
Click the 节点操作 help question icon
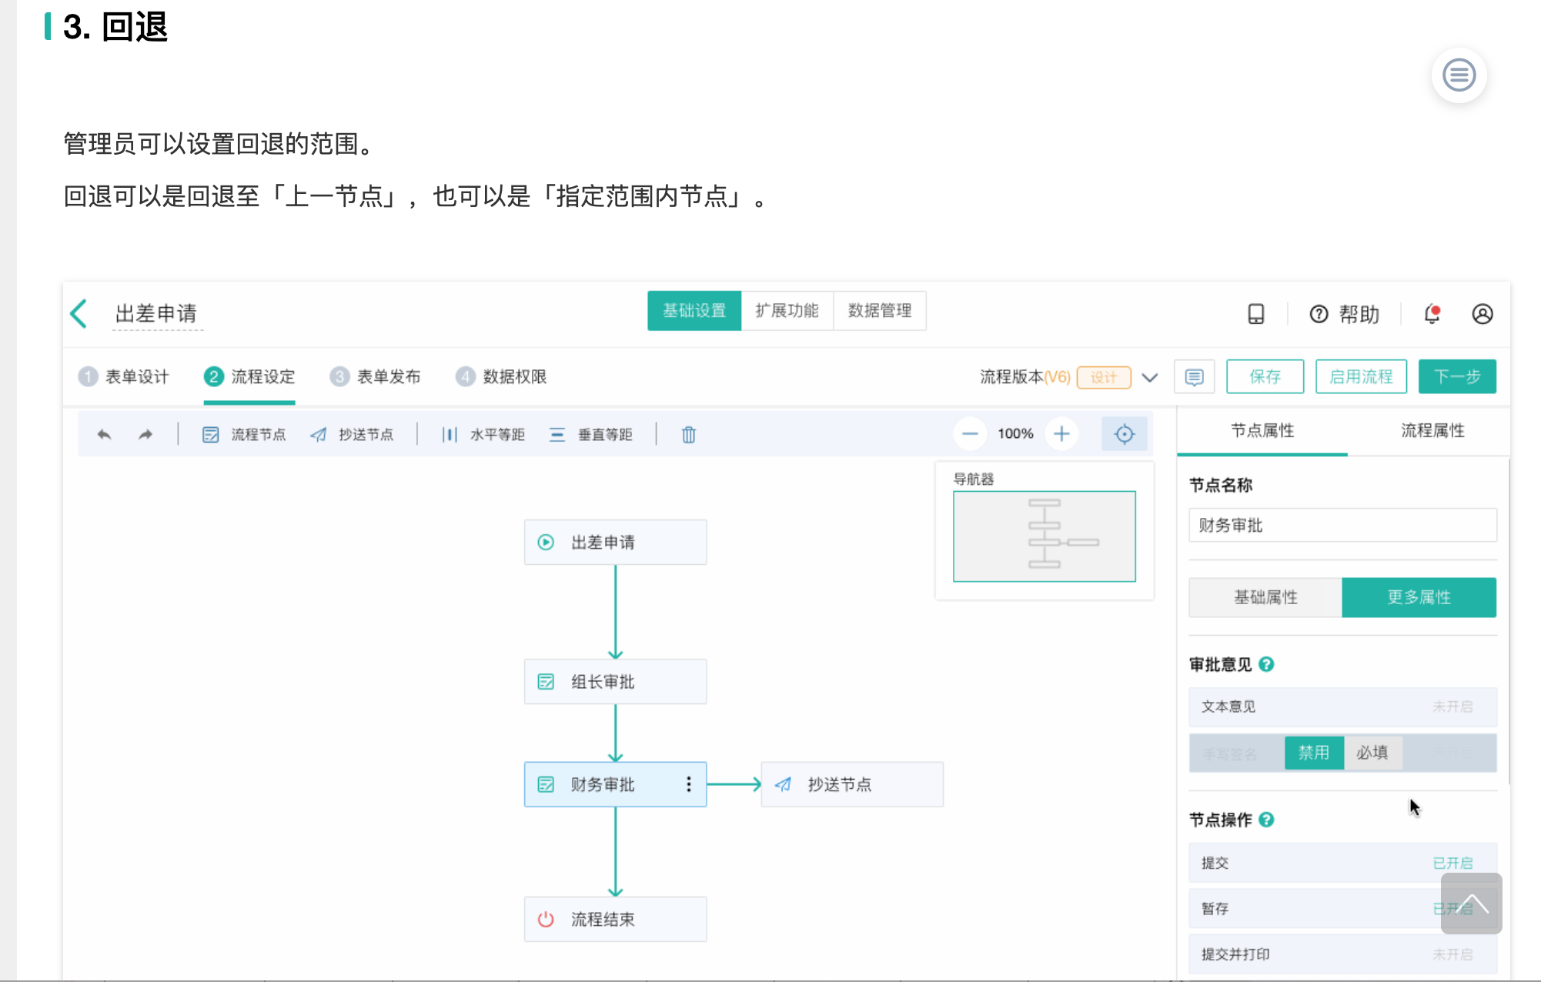(1266, 820)
